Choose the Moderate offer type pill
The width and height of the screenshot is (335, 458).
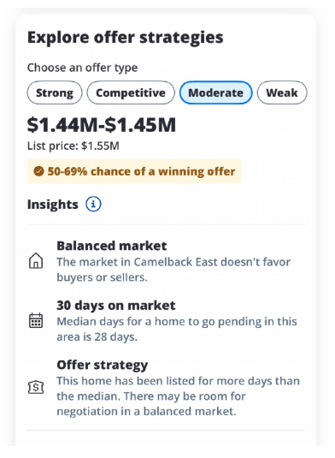[x=215, y=93]
